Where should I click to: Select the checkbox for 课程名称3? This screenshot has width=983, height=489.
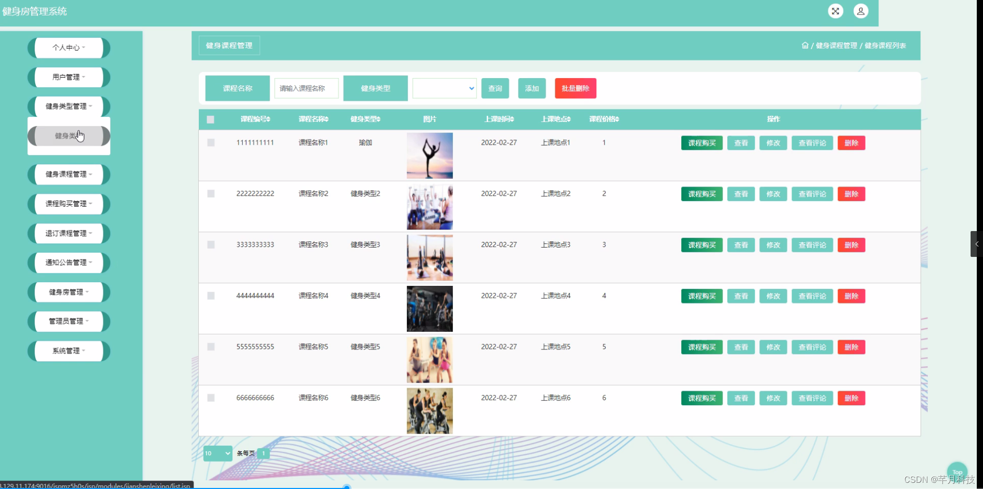click(x=210, y=244)
